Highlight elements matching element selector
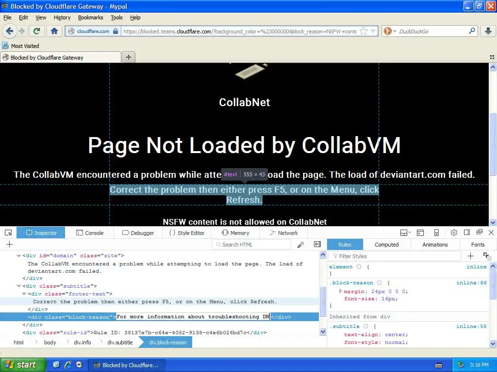The width and height of the screenshot is (497, 372). (359, 267)
